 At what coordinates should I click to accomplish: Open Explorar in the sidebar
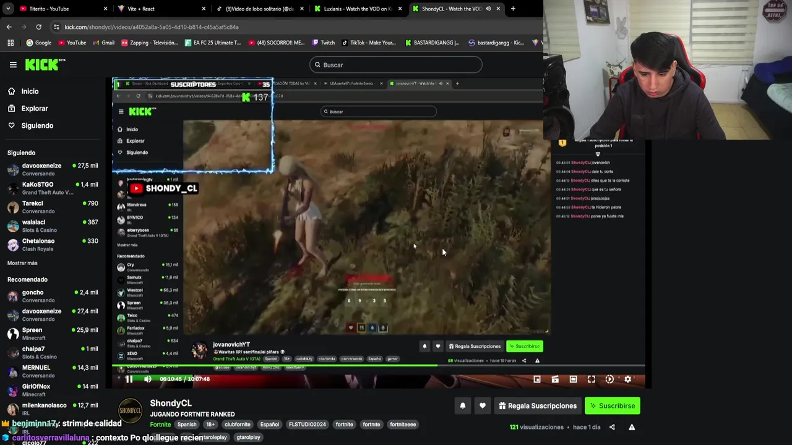pyautogui.click(x=27, y=108)
